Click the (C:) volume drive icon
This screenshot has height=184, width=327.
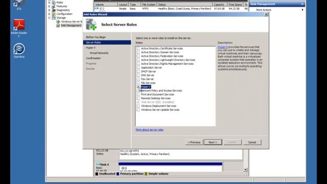[97, 9]
